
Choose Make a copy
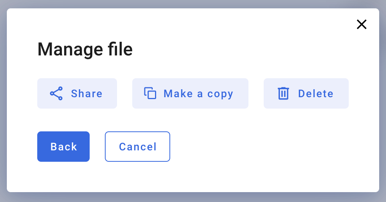pos(190,93)
